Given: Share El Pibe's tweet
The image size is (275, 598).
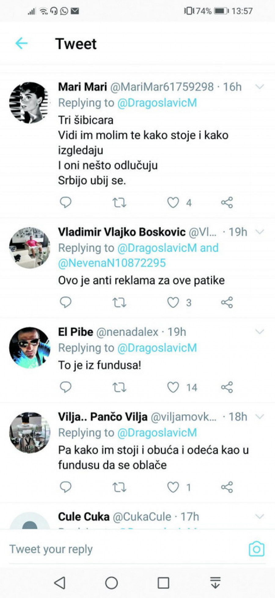Looking at the screenshot, I should click(227, 387).
